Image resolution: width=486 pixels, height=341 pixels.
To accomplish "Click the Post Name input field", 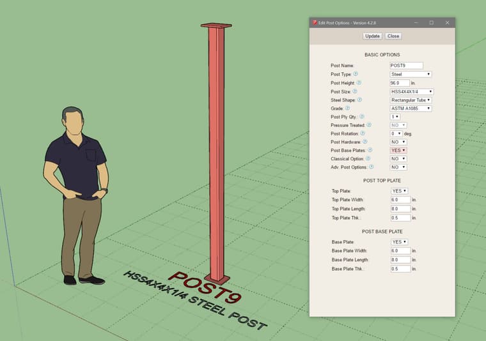I will click(x=406, y=65).
